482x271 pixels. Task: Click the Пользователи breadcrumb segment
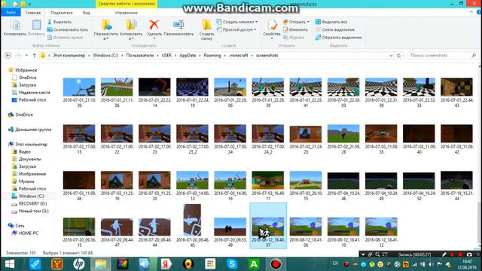point(140,55)
